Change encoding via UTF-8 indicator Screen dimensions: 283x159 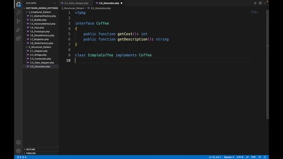click(x=240, y=157)
